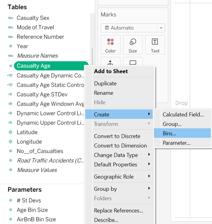This screenshot has width=212, height=224.
Task: Select the Age Bin Size parameter
Action: [32, 210]
